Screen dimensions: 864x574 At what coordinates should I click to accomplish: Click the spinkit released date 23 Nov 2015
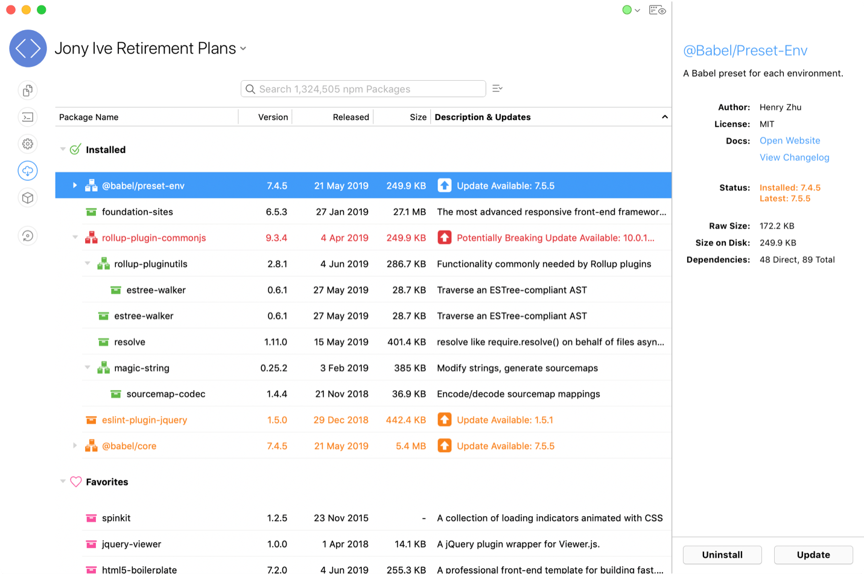click(341, 518)
